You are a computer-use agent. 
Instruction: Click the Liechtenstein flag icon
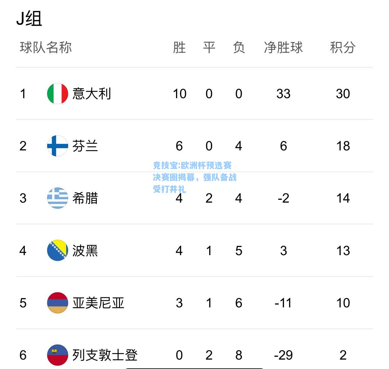(x=58, y=355)
